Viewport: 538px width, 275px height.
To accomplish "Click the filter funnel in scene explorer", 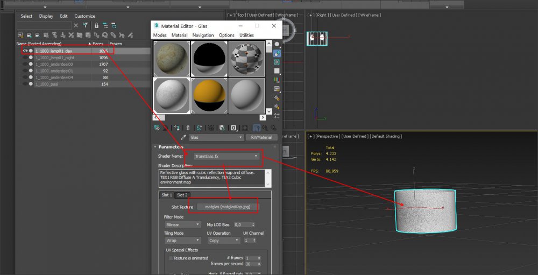I will [x=84, y=25].
